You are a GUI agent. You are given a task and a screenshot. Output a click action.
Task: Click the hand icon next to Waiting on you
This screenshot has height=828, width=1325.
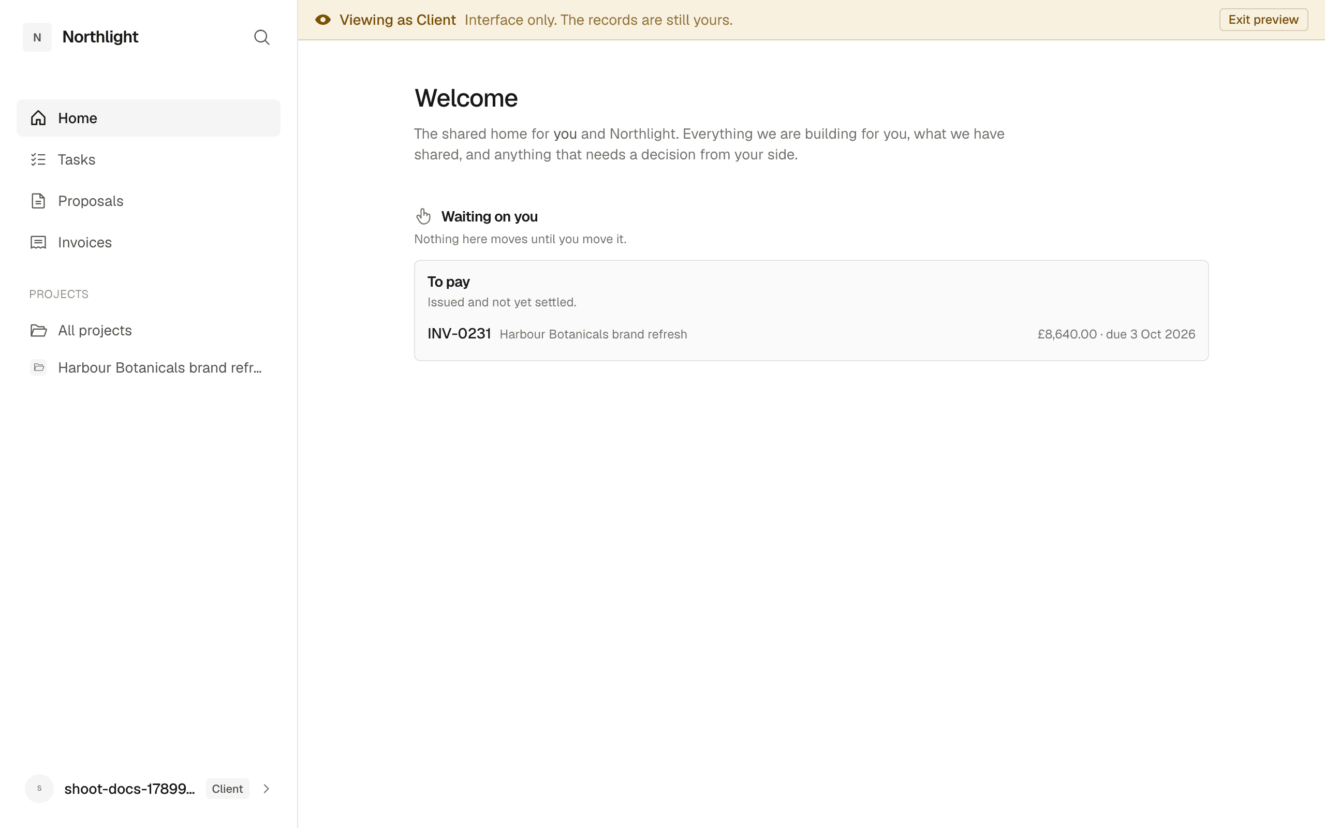coord(423,216)
